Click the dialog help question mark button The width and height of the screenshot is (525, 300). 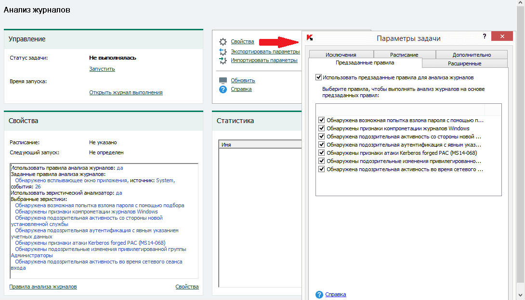tap(484, 37)
